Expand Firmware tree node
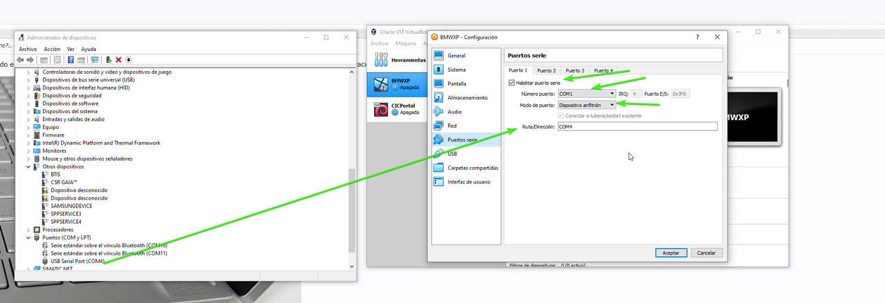The height and width of the screenshot is (303, 885). tap(28, 135)
